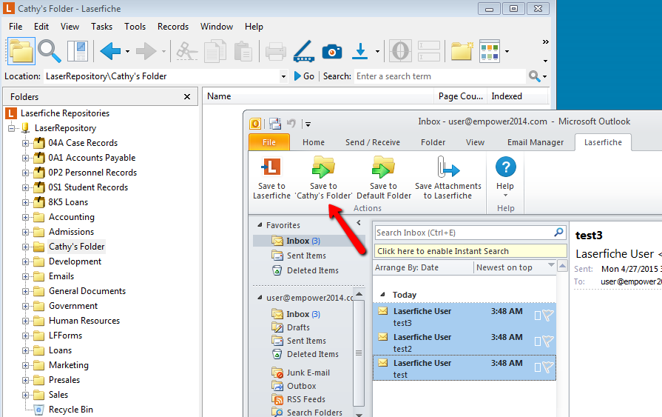The image size is (662, 417).
Task: Toggle the flag on the 'test' email
Action: (547, 367)
